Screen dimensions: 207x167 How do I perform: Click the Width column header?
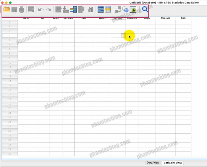pyautogui.click(x=56, y=18)
